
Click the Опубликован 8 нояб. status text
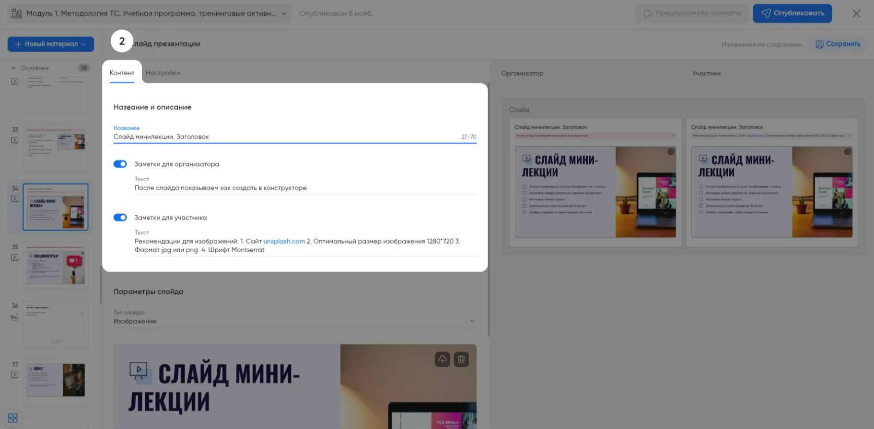[x=336, y=13]
